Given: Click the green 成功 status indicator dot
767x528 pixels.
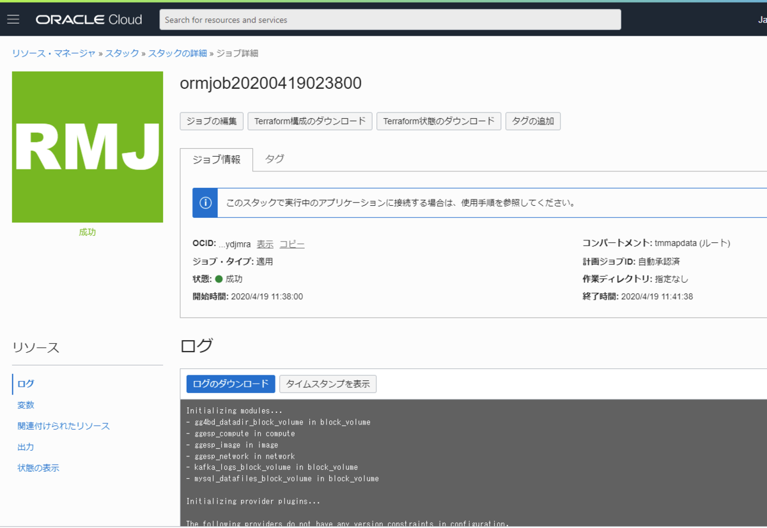Looking at the screenshot, I should 219,279.
